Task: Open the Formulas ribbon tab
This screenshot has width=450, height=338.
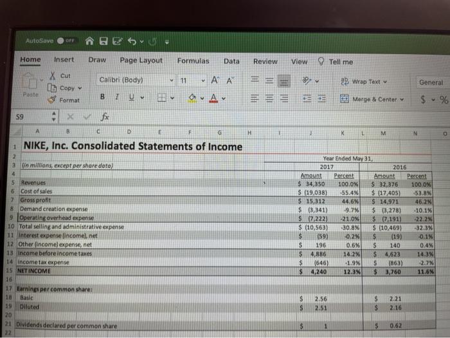Action: tap(193, 61)
